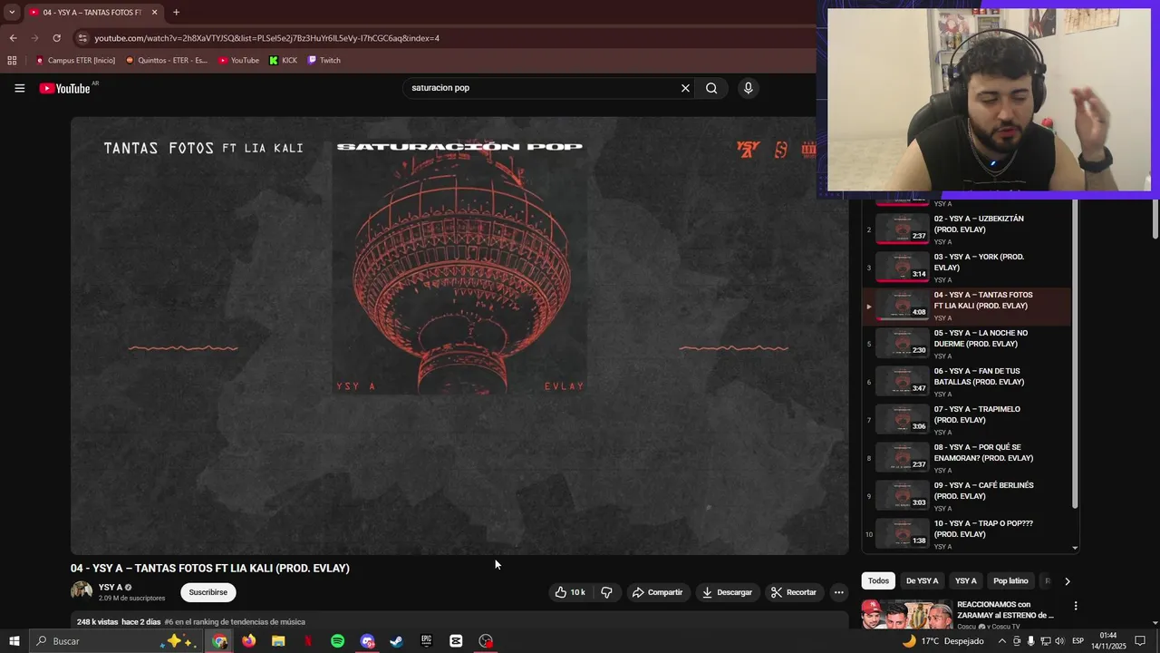View site information icon in address bar

click(x=82, y=38)
